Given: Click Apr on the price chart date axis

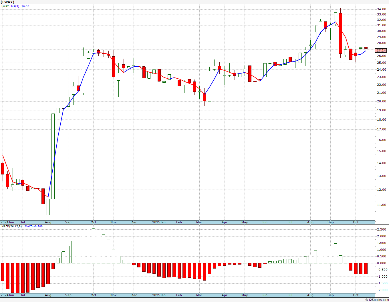Looking at the screenshot, I should pyautogui.click(x=225, y=222).
